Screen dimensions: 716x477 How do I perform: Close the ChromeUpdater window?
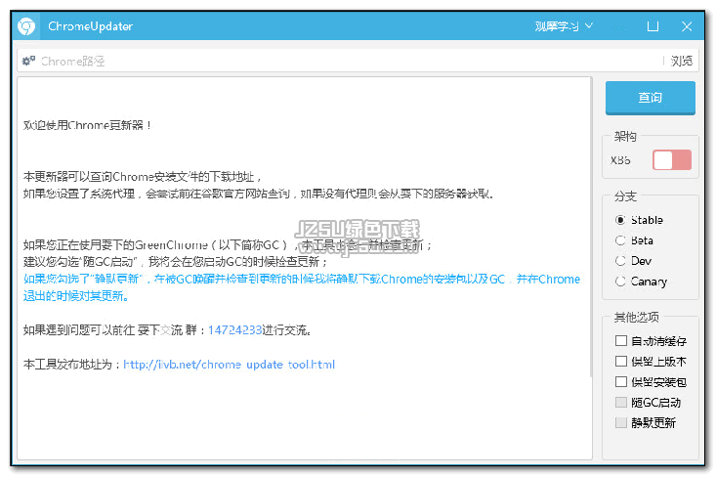[x=687, y=26]
